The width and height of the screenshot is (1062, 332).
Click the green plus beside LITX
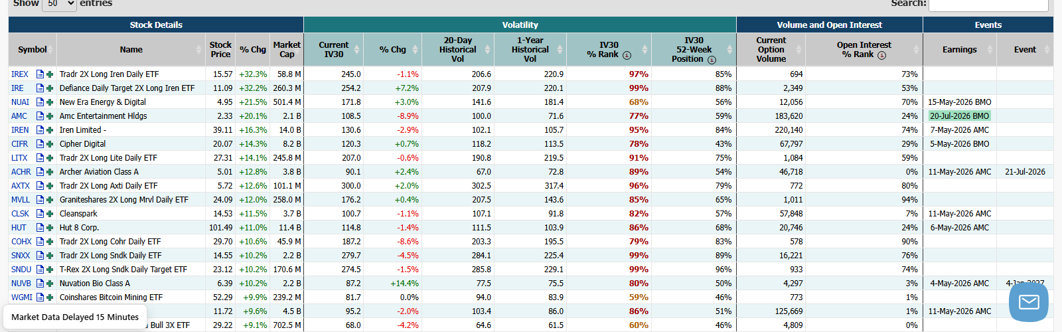click(x=50, y=158)
